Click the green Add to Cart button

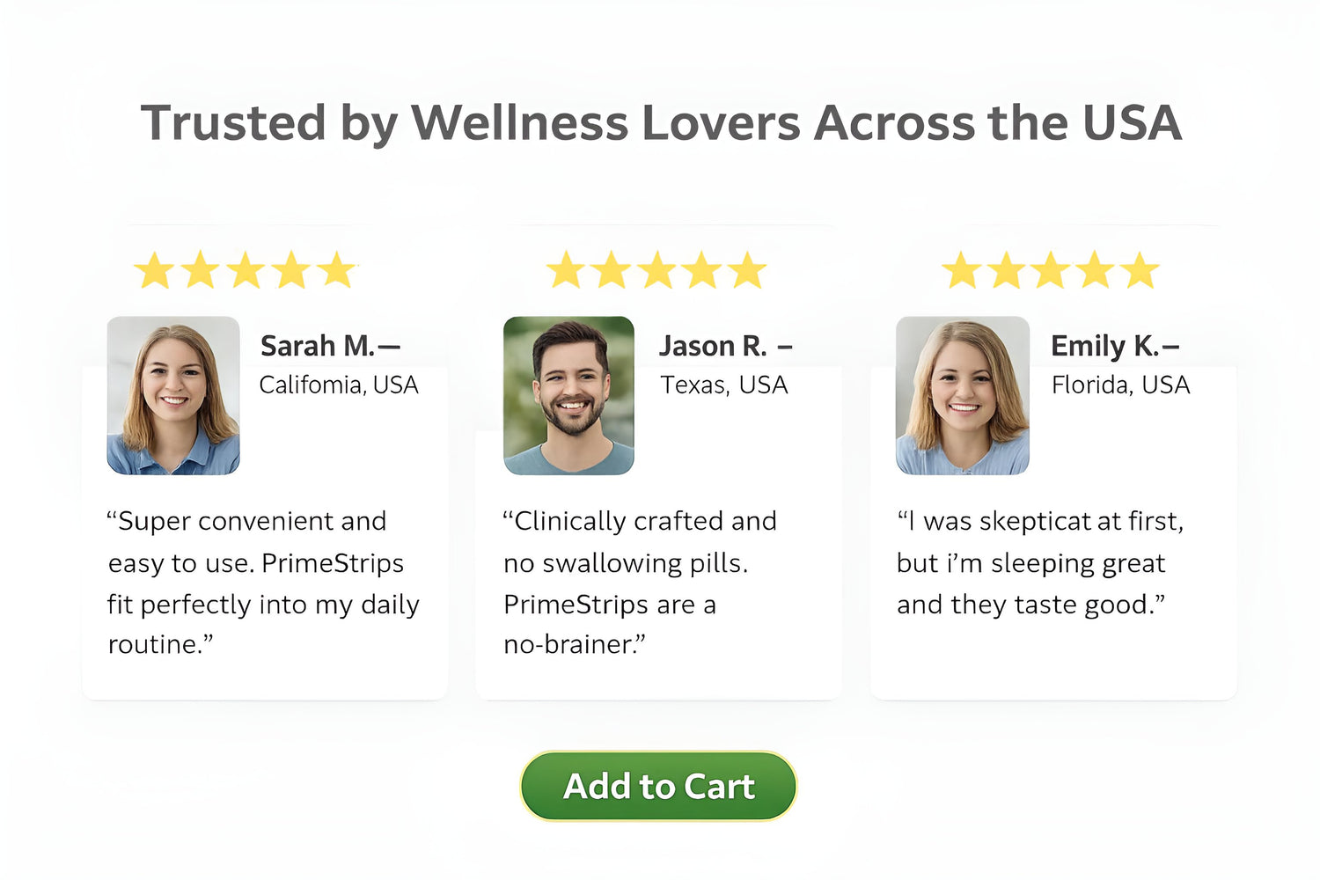tap(658, 786)
